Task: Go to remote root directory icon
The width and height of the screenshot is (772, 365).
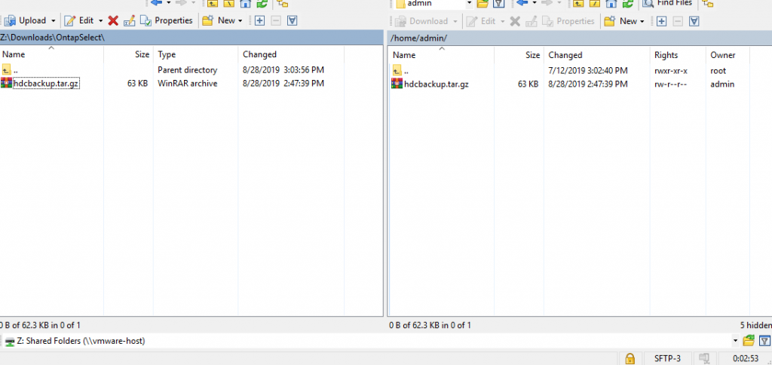Action: pos(595,4)
